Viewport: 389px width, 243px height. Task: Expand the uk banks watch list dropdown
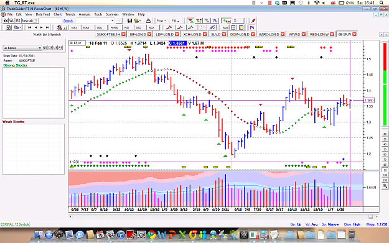click(x=40, y=48)
